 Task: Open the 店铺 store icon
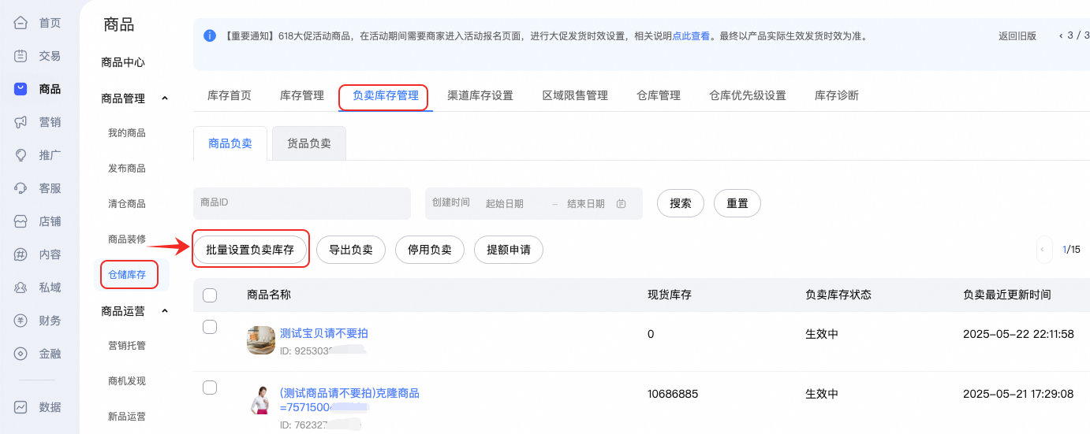tap(21, 221)
